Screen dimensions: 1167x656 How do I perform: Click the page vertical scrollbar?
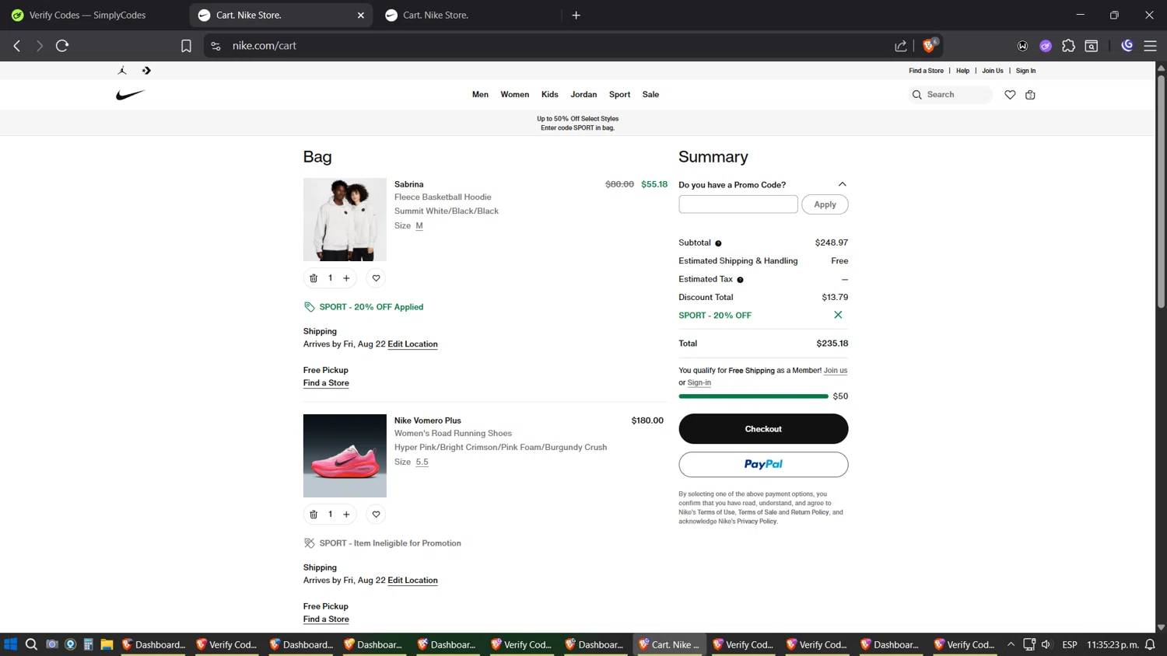pyautogui.click(x=1161, y=191)
